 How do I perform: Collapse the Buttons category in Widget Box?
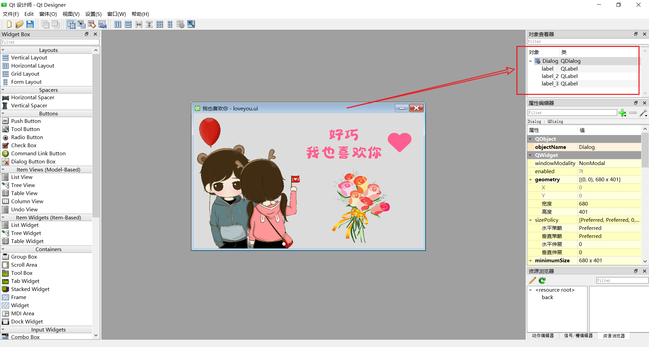coord(3,113)
